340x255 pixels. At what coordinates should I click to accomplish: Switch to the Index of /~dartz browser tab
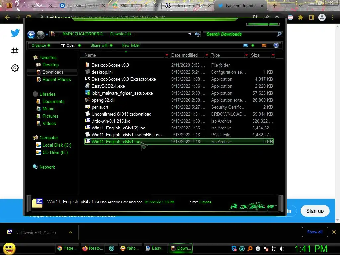pyautogui.click(x=188, y=6)
